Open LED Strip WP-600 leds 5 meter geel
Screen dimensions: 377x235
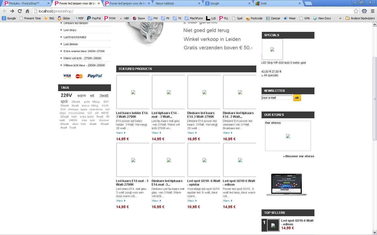coord(284,63)
